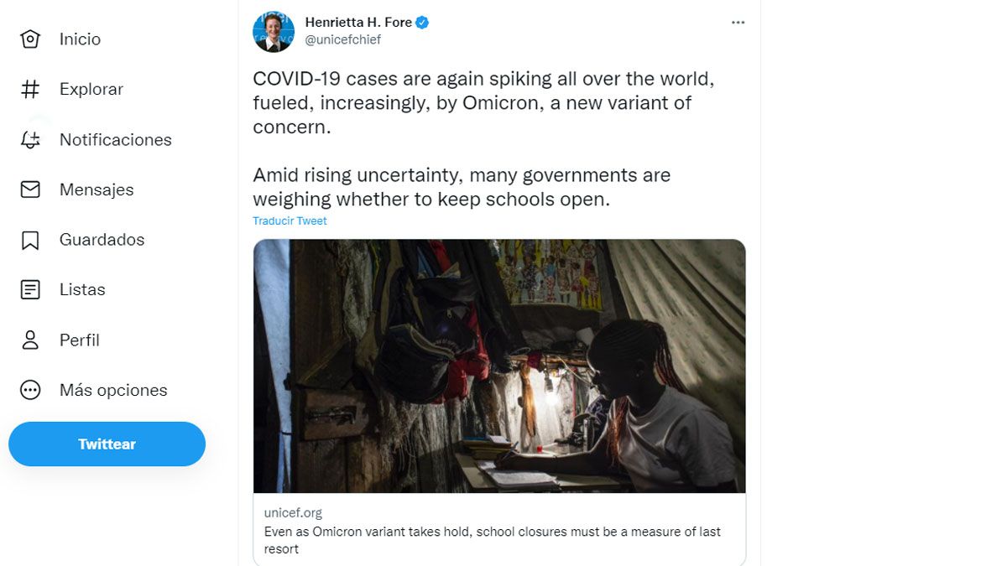
Task: Click the @unicefchief handle
Action: [x=342, y=39]
